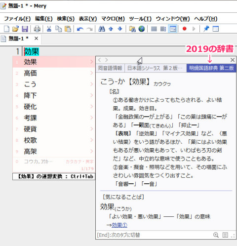Expand chevron beside 効果 candidate
Viewport: 237px width, 246px height.
[x=92, y=62]
